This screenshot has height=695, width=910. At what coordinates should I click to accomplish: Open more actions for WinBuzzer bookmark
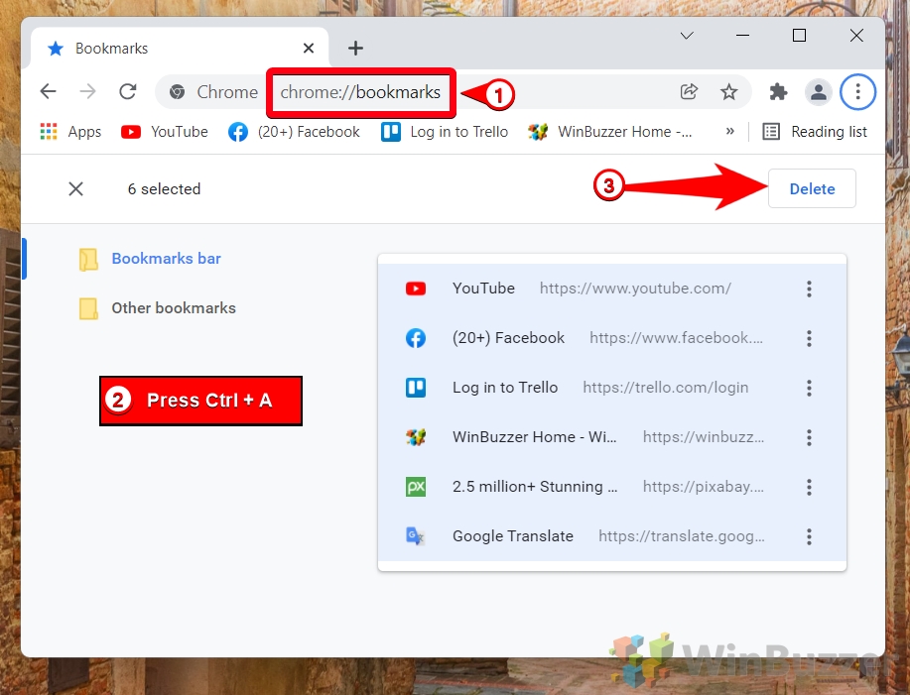(x=809, y=437)
